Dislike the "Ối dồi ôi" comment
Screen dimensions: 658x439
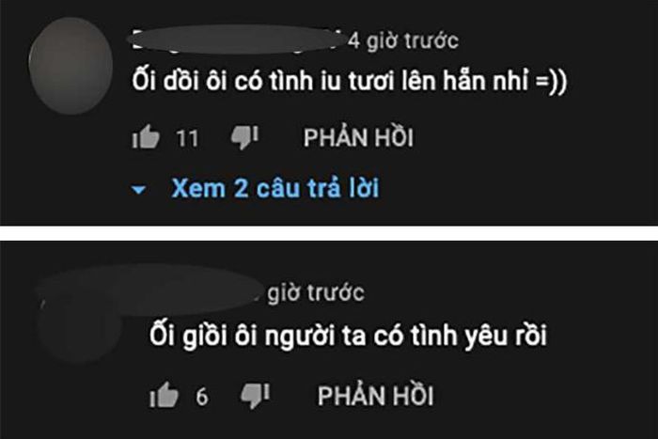pyautogui.click(x=244, y=137)
